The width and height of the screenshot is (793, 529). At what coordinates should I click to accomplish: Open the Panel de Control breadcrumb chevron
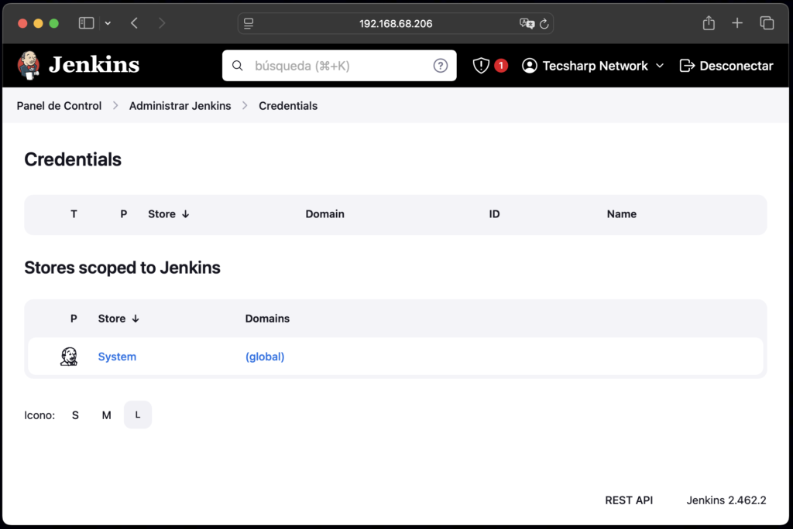click(x=115, y=106)
